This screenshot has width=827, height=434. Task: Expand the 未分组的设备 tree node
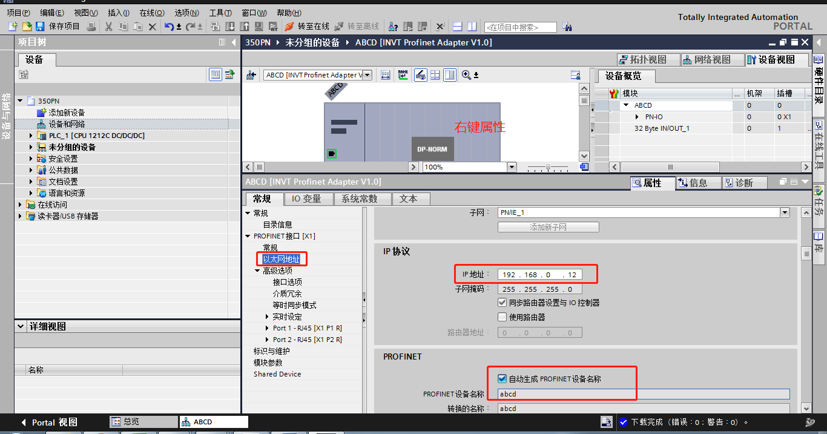(x=31, y=147)
